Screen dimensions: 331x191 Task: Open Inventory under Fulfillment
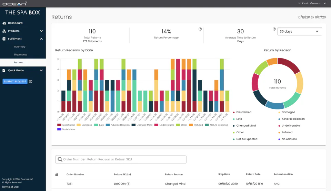19,46
